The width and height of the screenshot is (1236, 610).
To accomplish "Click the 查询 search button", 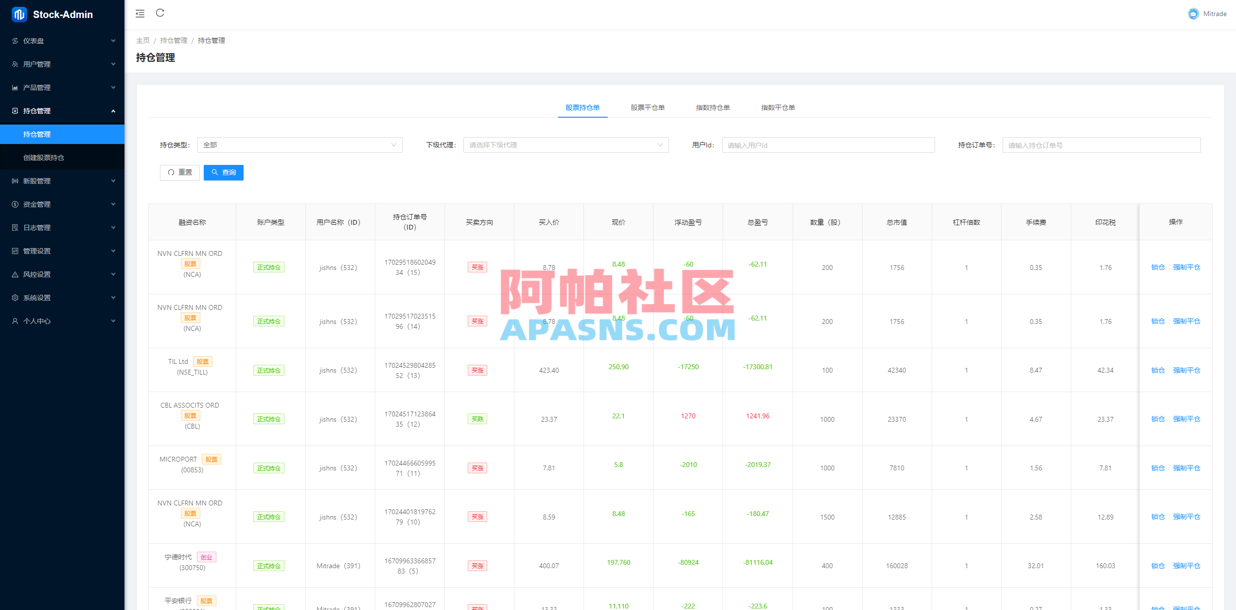I will point(224,172).
